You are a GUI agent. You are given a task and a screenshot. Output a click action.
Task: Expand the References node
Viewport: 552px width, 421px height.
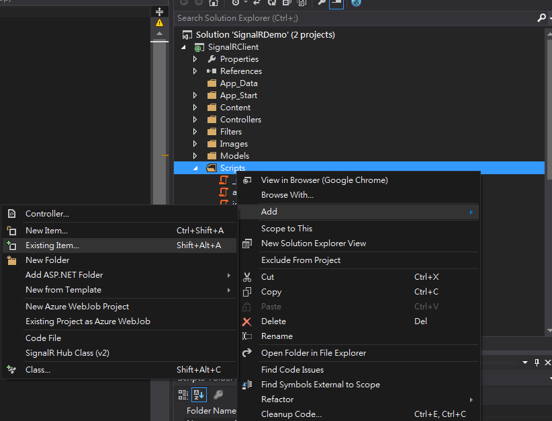(x=195, y=71)
